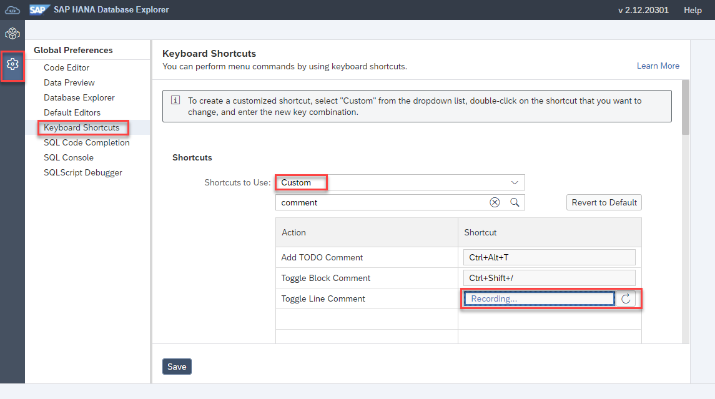Open Data Preview preferences

click(x=69, y=82)
